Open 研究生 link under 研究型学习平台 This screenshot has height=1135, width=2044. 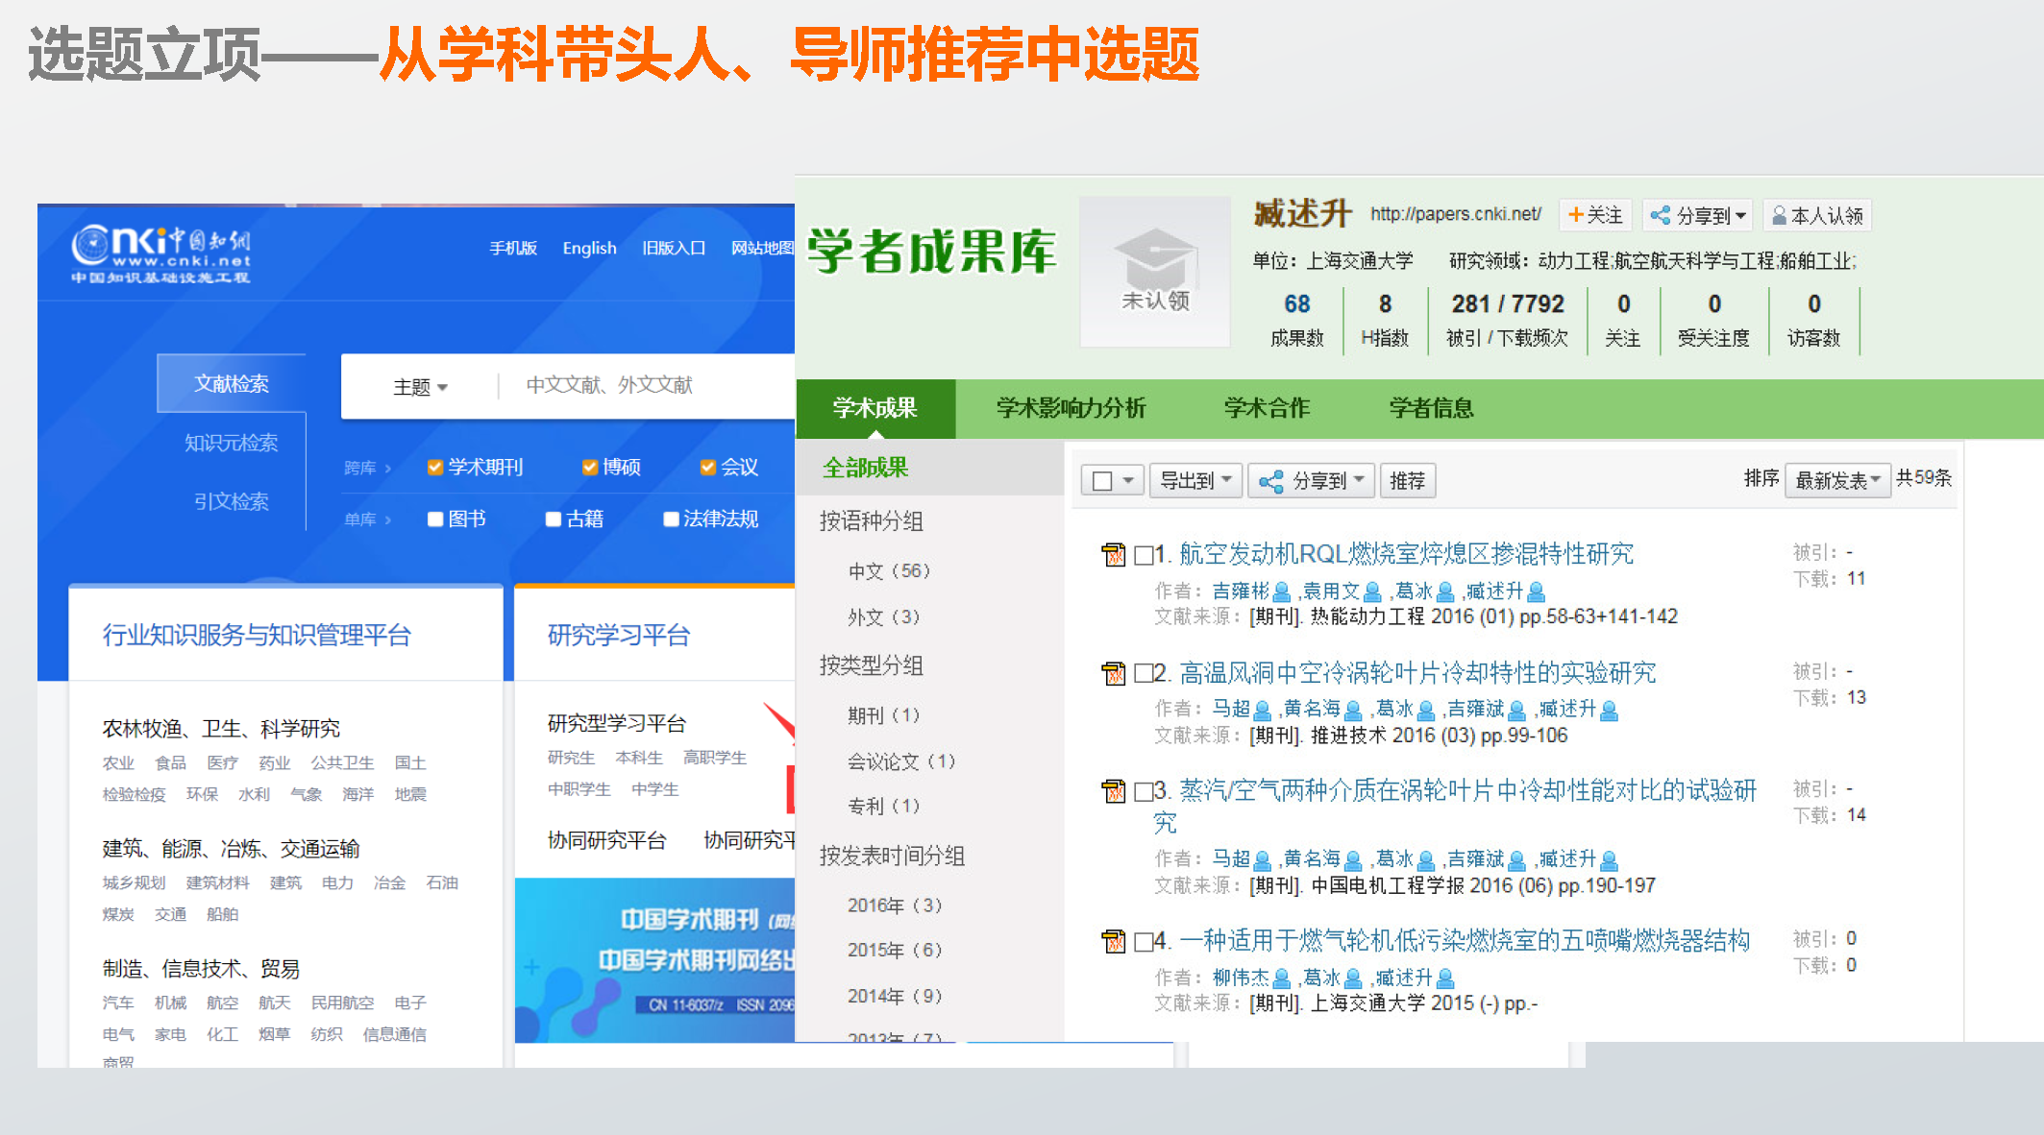[571, 758]
